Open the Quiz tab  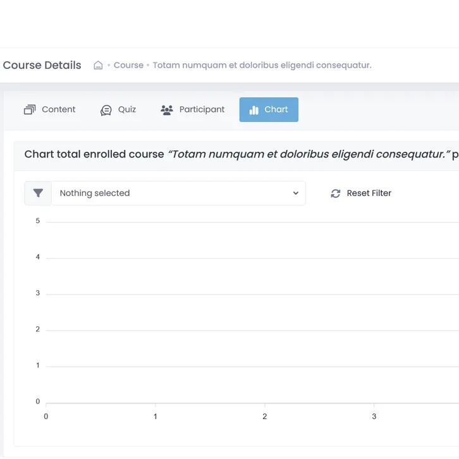127,109
